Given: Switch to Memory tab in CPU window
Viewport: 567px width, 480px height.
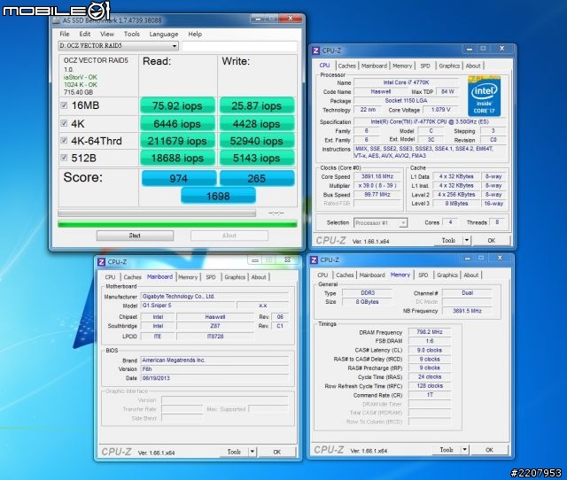Looking at the screenshot, I should (x=402, y=66).
